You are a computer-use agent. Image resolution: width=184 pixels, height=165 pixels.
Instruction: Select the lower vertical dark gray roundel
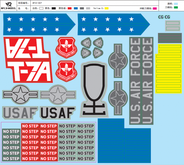[x=118, y=98]
